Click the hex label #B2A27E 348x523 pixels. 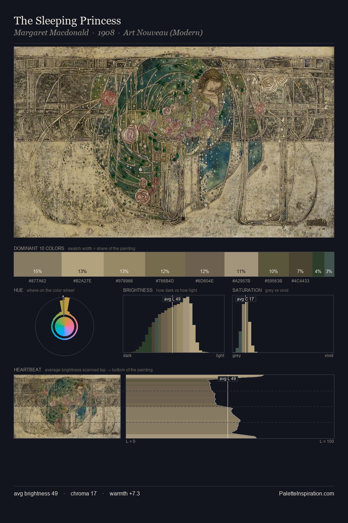pyautogui.click(x=82, y=281)
